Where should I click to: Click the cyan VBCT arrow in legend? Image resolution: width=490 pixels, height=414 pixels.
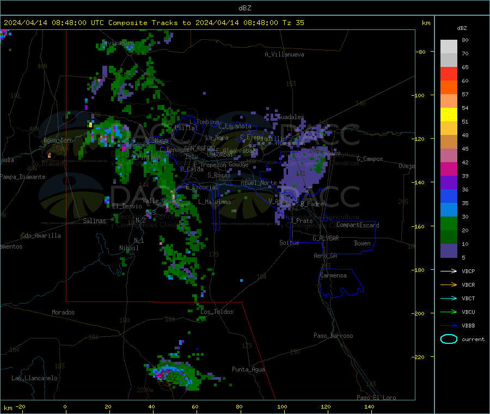pos(449,299)
